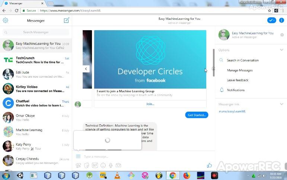Click the blue mark-as-done checkmark button
Image resolution: width=287 pixels, height=180 pixels.
272,20
